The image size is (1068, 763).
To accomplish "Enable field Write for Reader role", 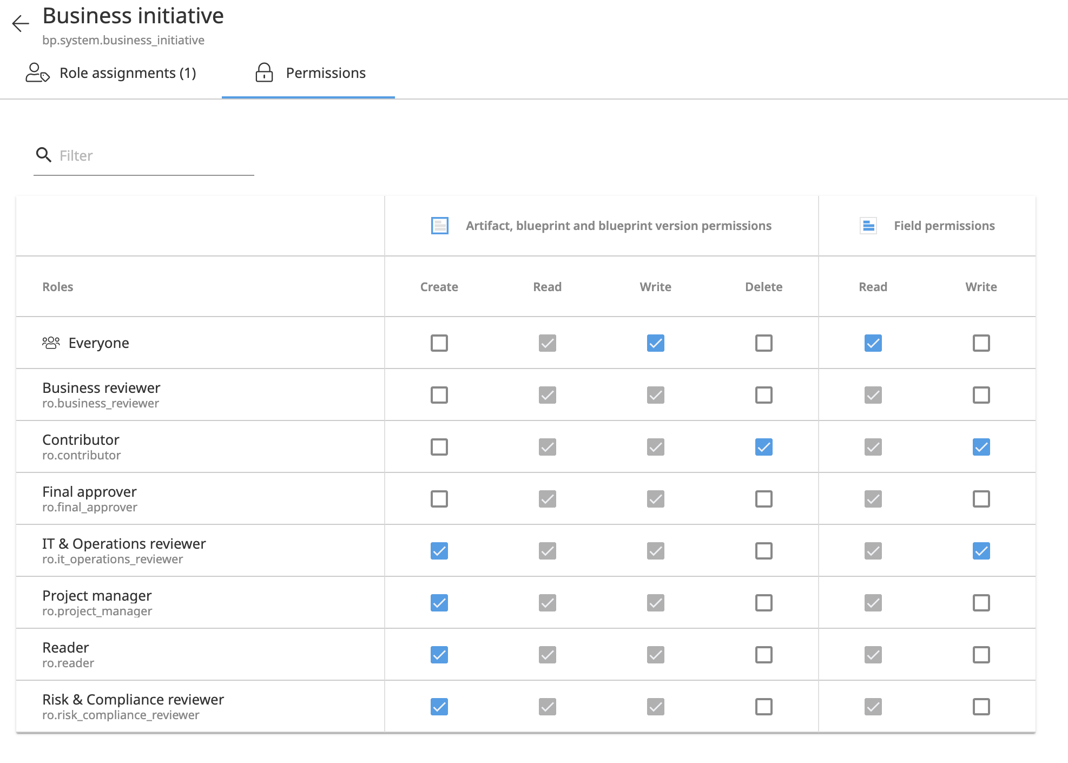I will pyautogui.click(x=981, y=655).
